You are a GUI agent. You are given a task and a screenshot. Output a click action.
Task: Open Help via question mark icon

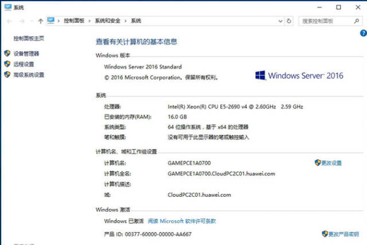click(364, 33)
